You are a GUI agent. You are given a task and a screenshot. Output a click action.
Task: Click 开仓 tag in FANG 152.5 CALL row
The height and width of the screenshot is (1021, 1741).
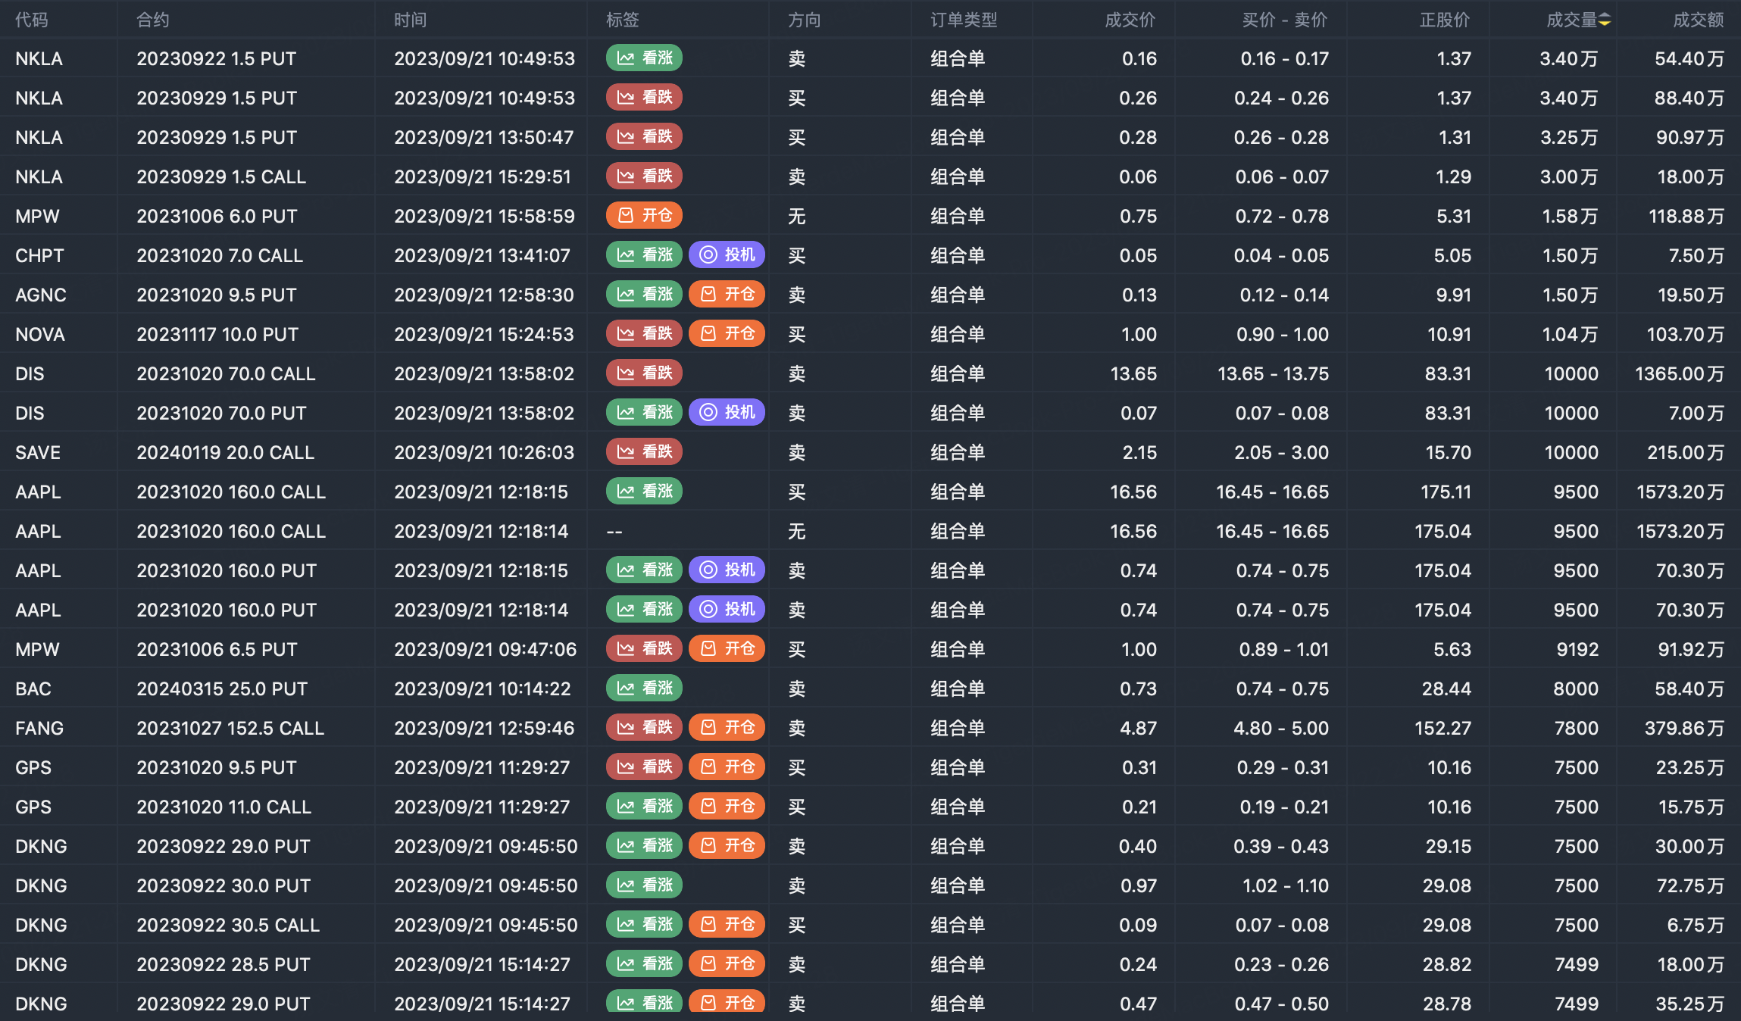pos(727,727)
